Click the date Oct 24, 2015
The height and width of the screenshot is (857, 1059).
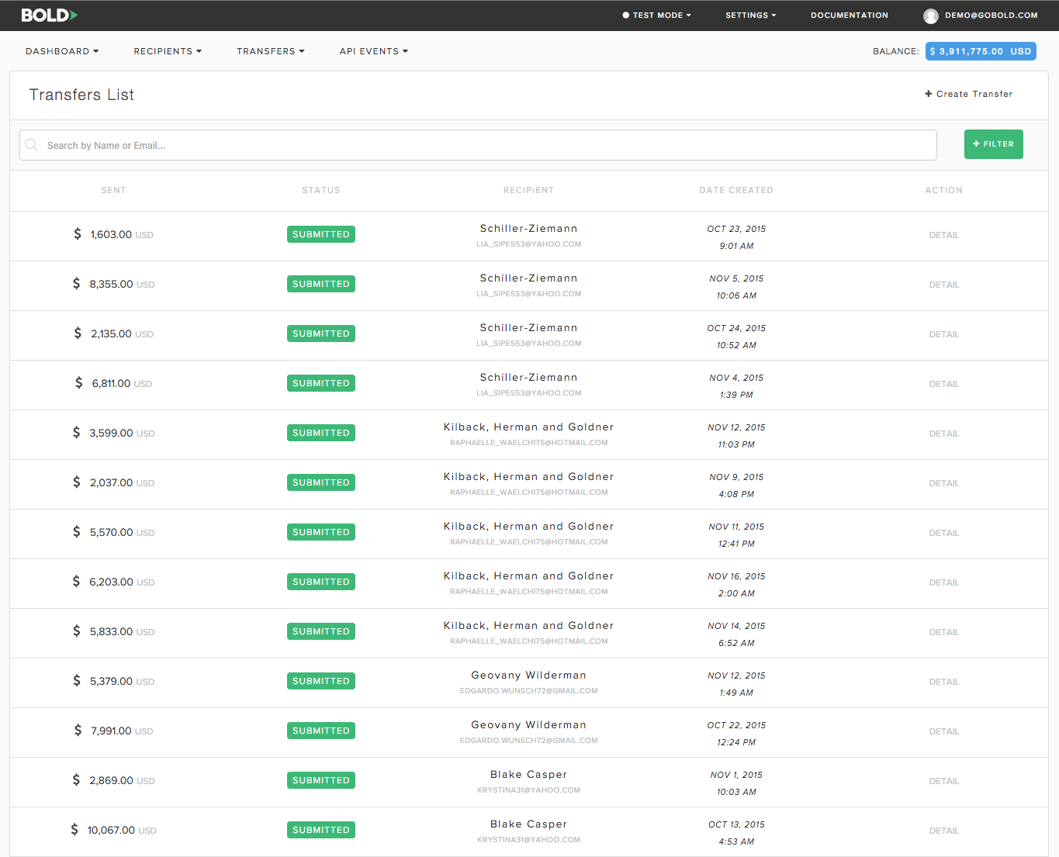736,328
